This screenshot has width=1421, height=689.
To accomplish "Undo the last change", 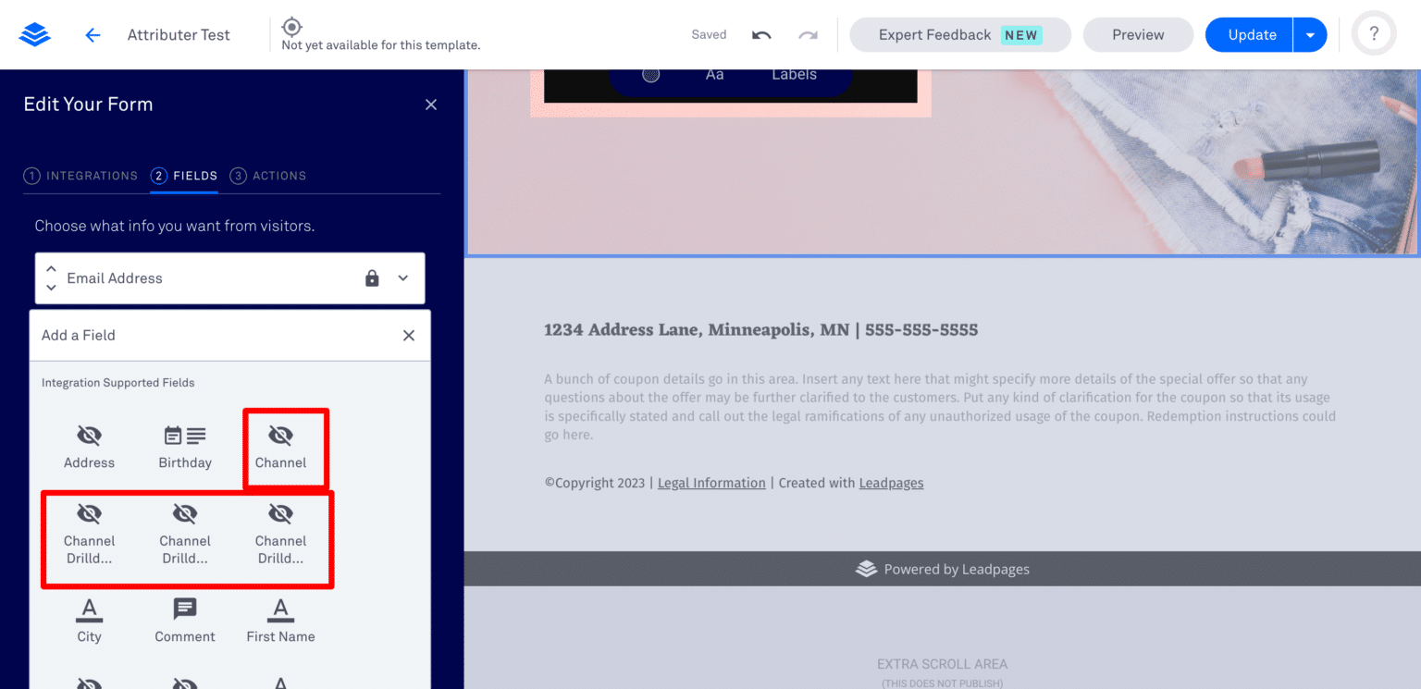I will pyautogui.click(x=761, y=35).
